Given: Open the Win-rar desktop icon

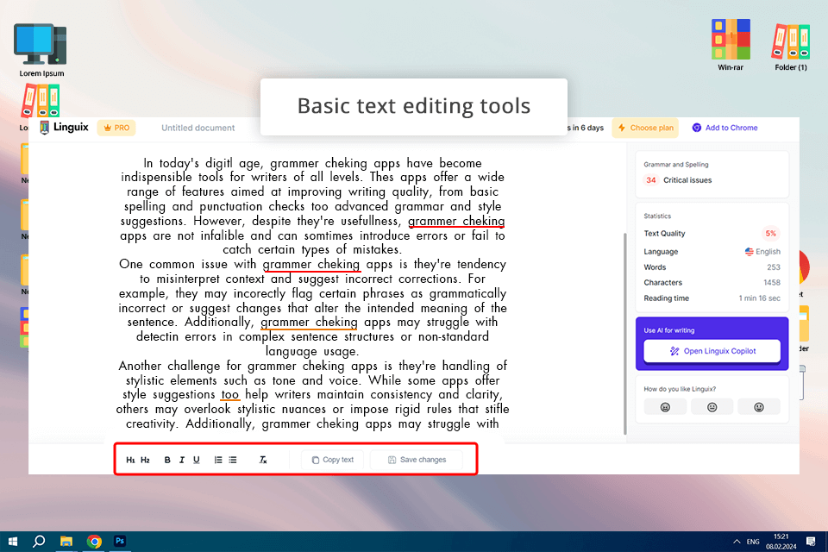Looking at the screenshot, I should tap(731, 44).
